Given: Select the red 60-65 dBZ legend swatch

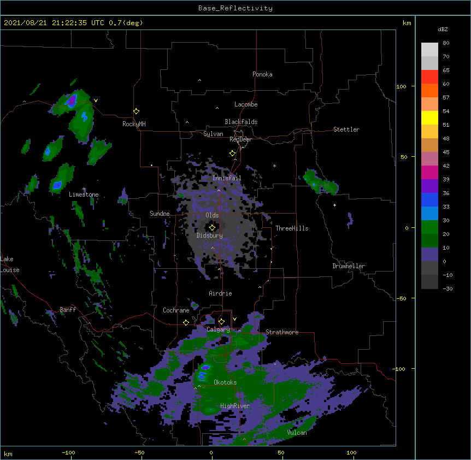Looking at the screenshot, I should pos(429,77).
